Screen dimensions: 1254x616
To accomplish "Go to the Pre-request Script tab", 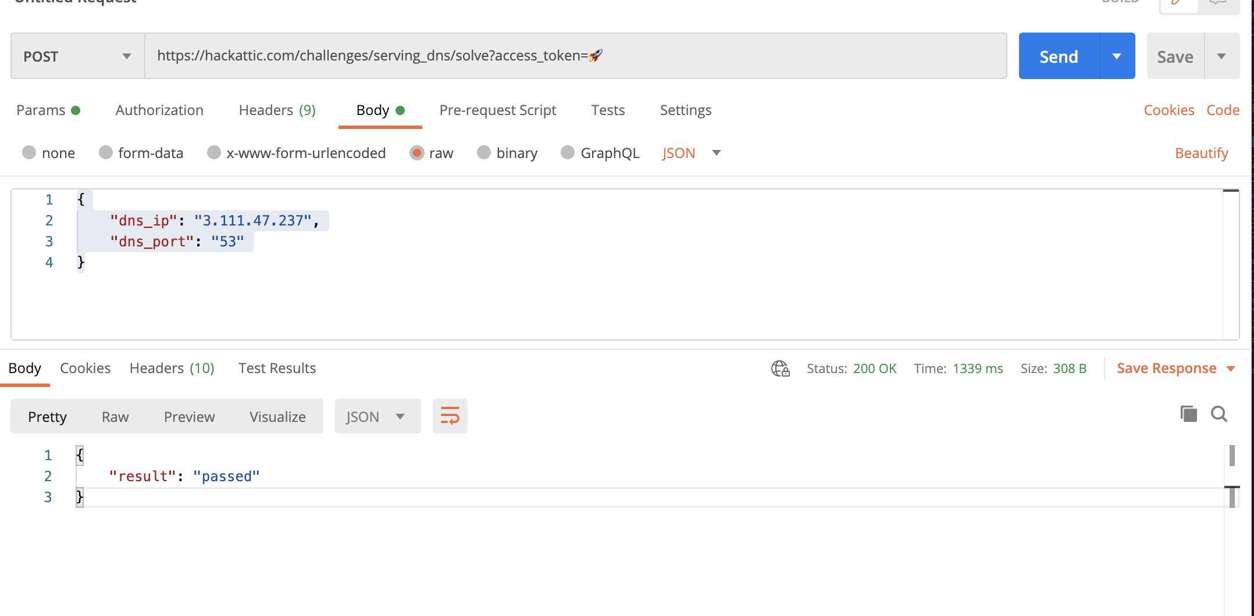I will tap(498, 110).
